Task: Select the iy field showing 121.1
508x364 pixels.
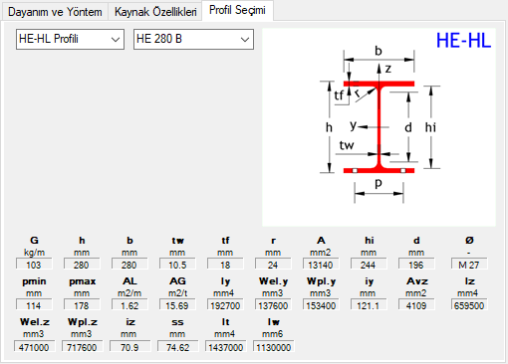Action: (x=369, y=305)
